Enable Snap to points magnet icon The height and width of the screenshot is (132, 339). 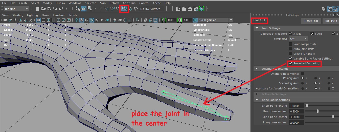tap(118, 9)
